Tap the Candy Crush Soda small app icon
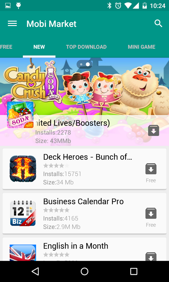 click(x=20, y=115)
